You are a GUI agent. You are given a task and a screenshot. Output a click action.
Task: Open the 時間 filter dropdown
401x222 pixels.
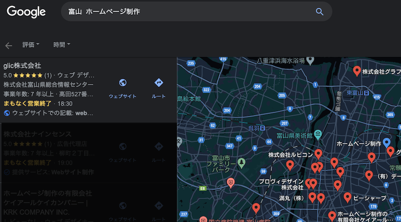61,45
